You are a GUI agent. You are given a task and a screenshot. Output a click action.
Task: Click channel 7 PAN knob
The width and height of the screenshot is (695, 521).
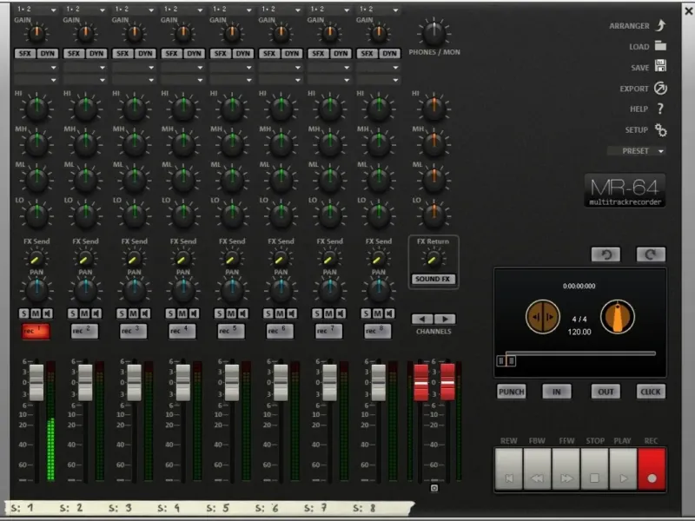(330, 289)
